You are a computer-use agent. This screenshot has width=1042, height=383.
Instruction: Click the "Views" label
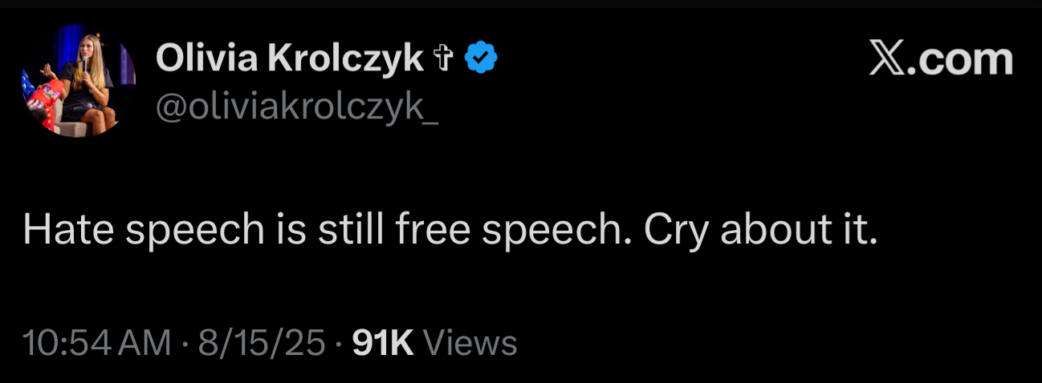click(470, 343)
